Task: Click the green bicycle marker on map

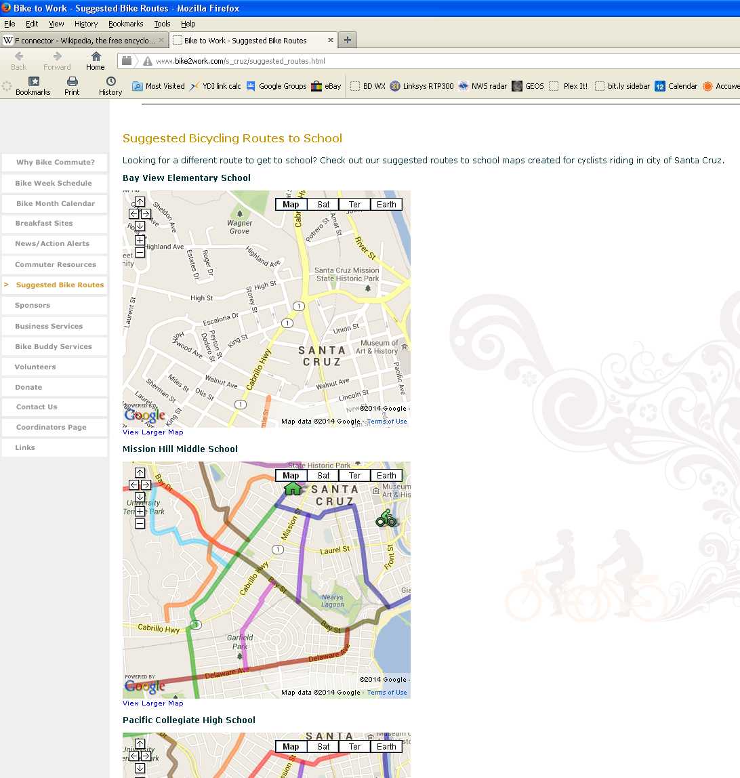Action: [x=386, y=519]
